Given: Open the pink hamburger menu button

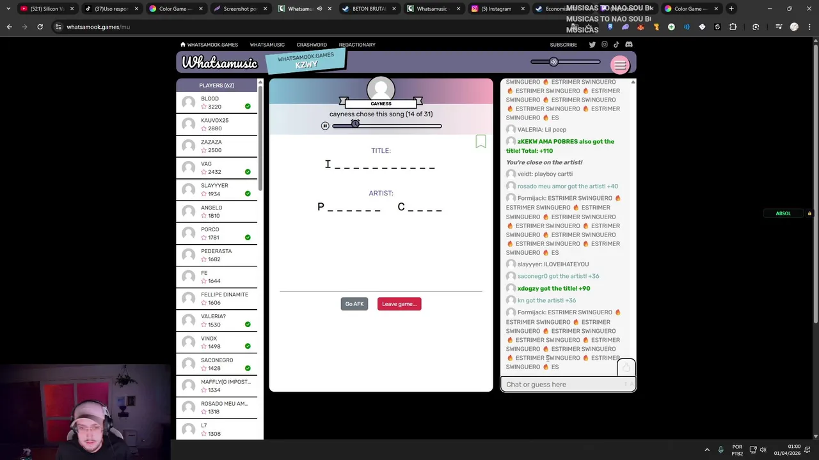Looking at the screenshot, I should tap(620, 65).
